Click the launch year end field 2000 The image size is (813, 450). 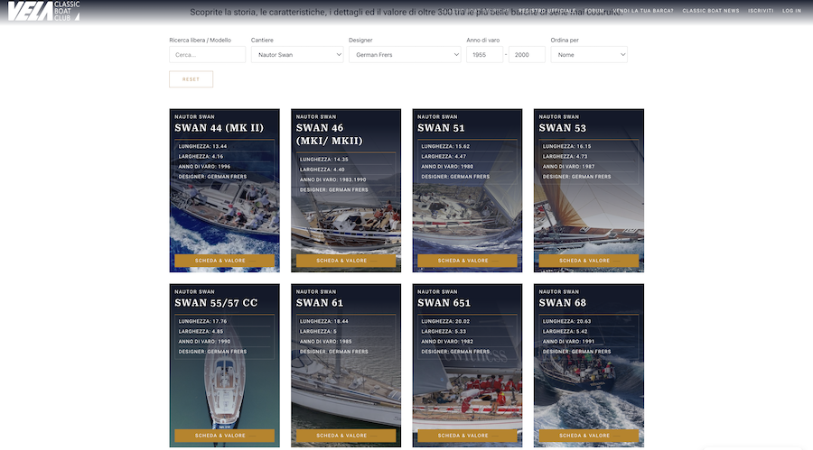pyautogui.click(x=527, y=55)
